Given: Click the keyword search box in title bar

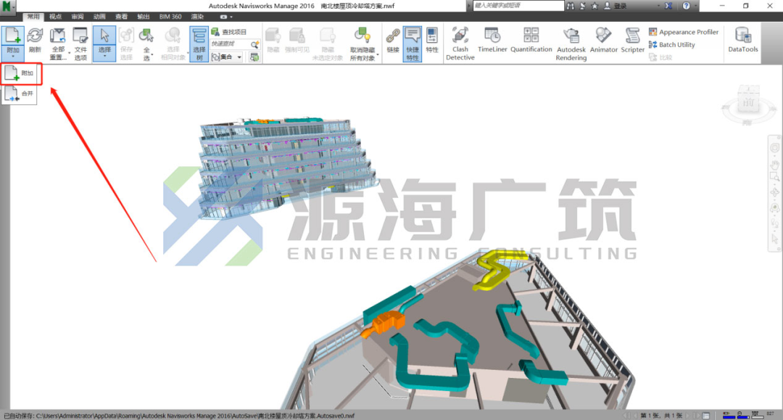Looking at the screenshot, I should tap(518, 6).
